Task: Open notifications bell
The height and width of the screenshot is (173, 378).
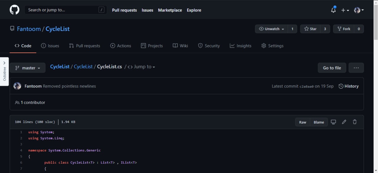Action: (333, 10)
